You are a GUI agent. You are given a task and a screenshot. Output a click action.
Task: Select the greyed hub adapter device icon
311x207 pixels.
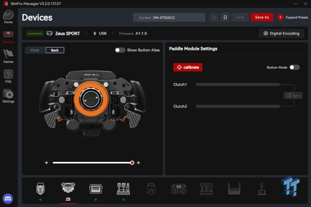(x=234, y=189)
